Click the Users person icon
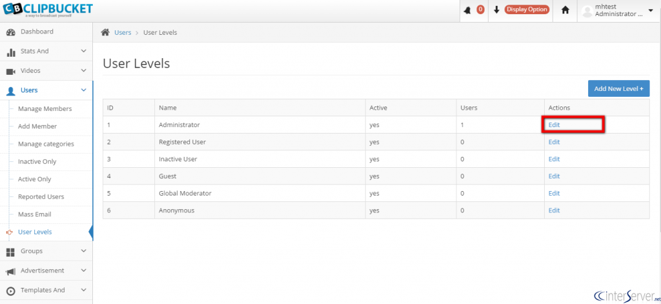The width and height of the screenshot is (661, 304). [x=11, y=90]
